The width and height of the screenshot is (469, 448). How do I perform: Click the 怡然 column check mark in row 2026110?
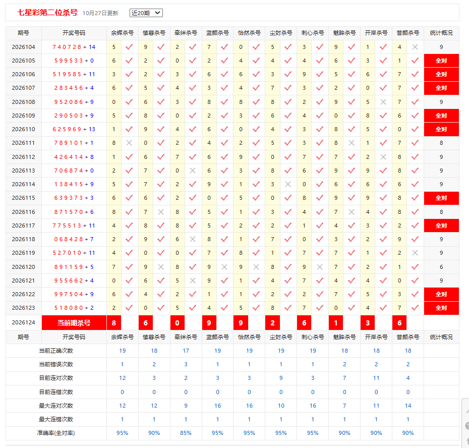[x=256, y=129]
